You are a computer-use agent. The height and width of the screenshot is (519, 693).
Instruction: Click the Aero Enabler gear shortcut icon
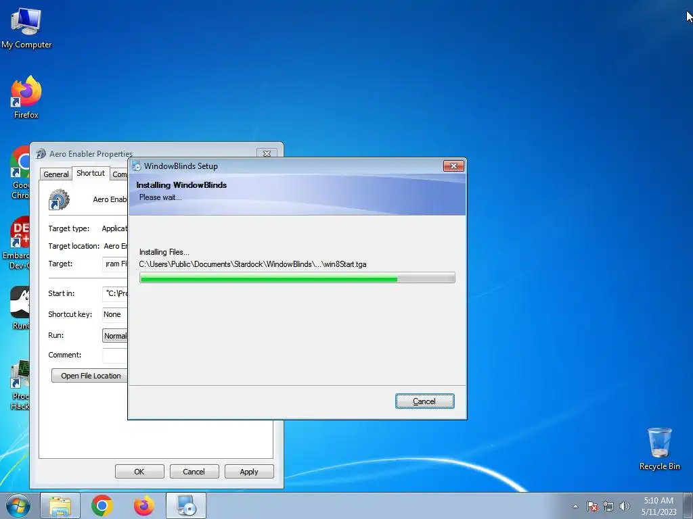[60, 199]
